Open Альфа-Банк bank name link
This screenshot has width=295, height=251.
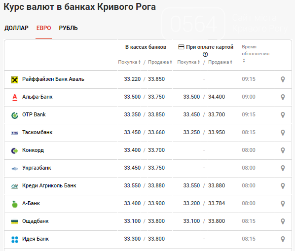pos(37,97)
